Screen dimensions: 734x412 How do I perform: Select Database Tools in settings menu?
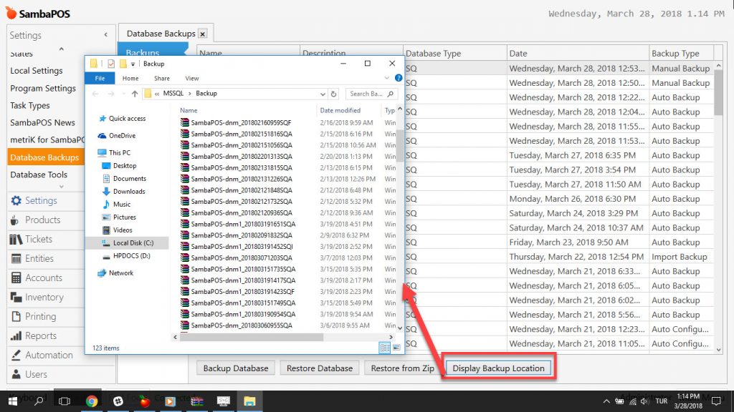coord(39,175)
